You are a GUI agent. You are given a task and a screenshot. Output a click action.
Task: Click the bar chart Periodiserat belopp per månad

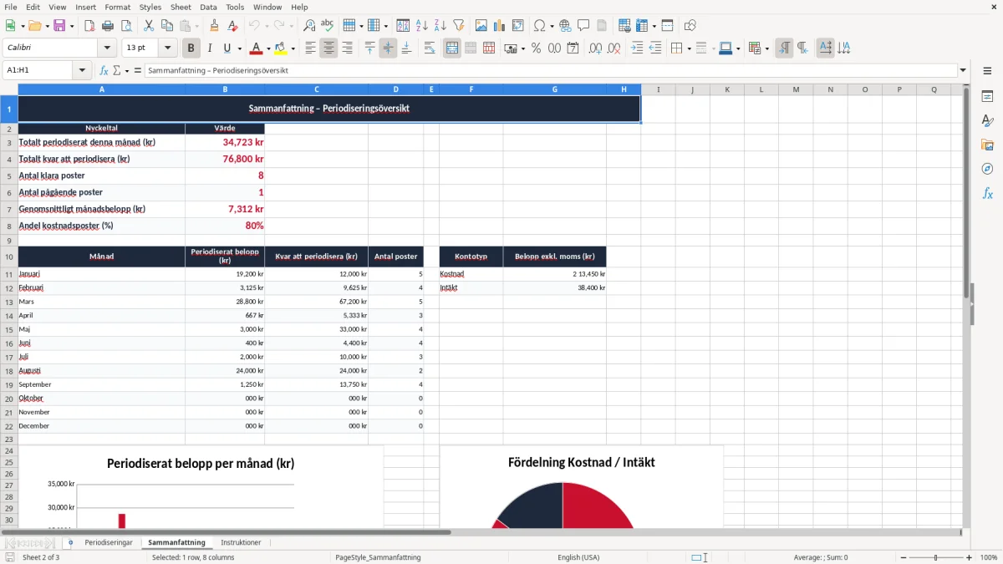point(201,486)
